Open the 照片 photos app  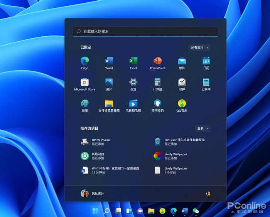(109, 85)
